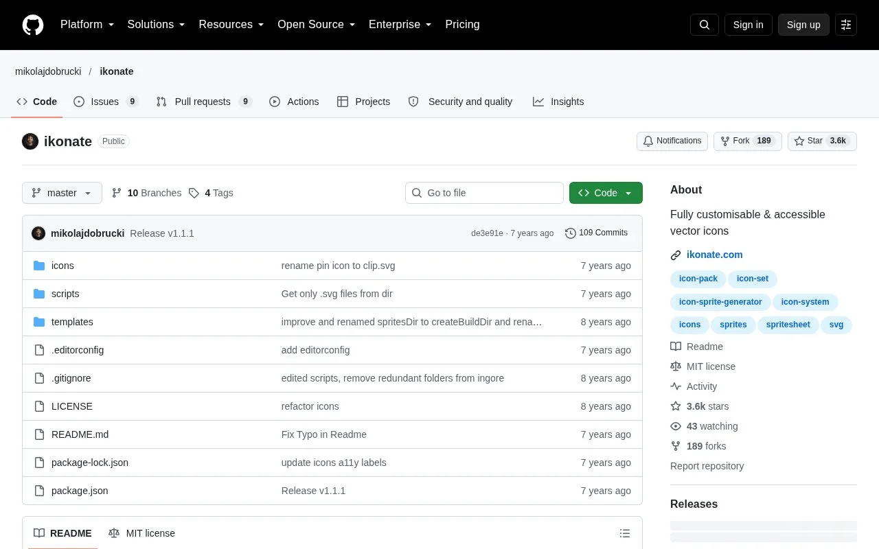Open the search magnifier in header

[705, 25]
